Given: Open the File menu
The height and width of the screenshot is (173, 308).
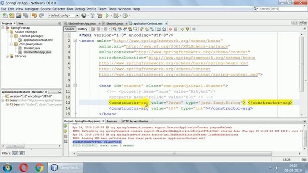Looking at the screenshot, I should point(3,9).
